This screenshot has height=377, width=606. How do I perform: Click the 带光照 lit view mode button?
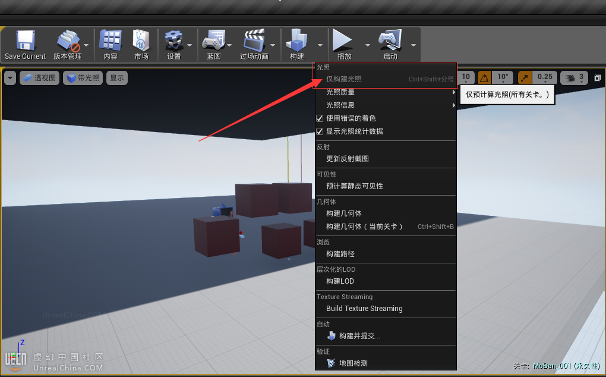pyautogui.click(x=83, y=78)
